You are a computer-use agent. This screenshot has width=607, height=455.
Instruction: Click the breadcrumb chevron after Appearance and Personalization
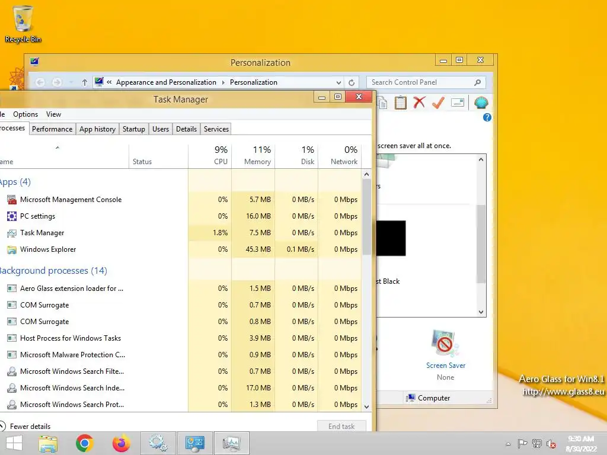click(x=223, y=82)
